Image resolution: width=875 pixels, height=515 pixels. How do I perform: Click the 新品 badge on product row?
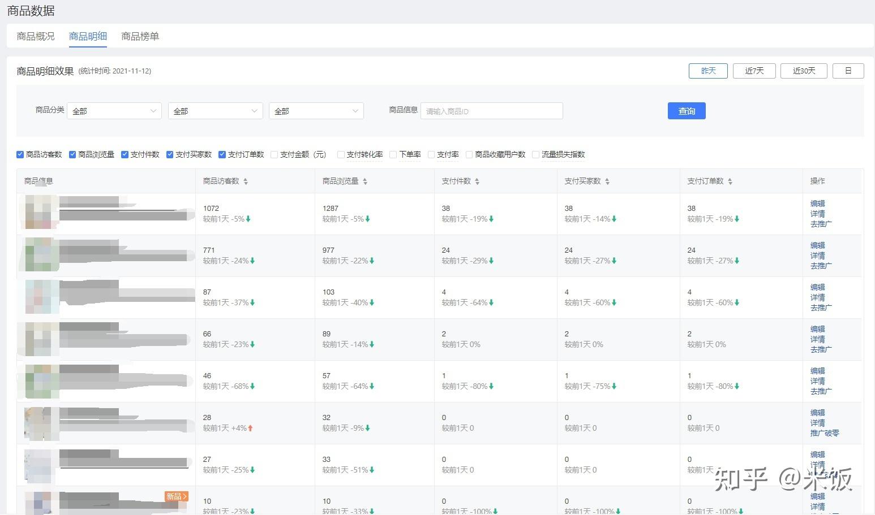point(176,496)
